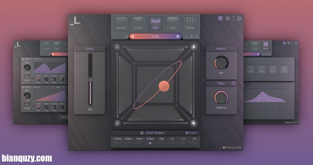Toggle the Orbit Motion power button

142,133
